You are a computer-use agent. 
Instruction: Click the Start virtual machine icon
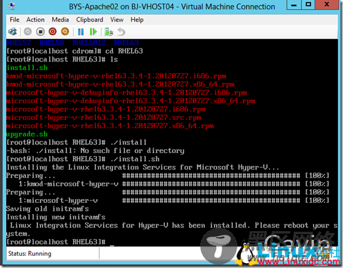(x=28, y=32)
